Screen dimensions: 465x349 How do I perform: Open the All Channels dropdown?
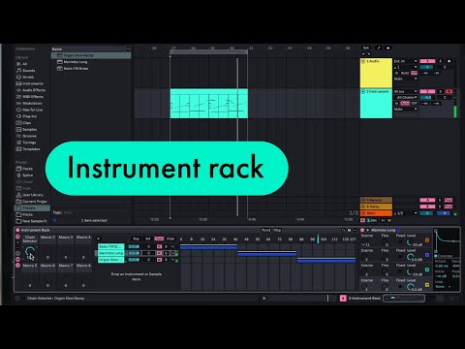point(407,97)
